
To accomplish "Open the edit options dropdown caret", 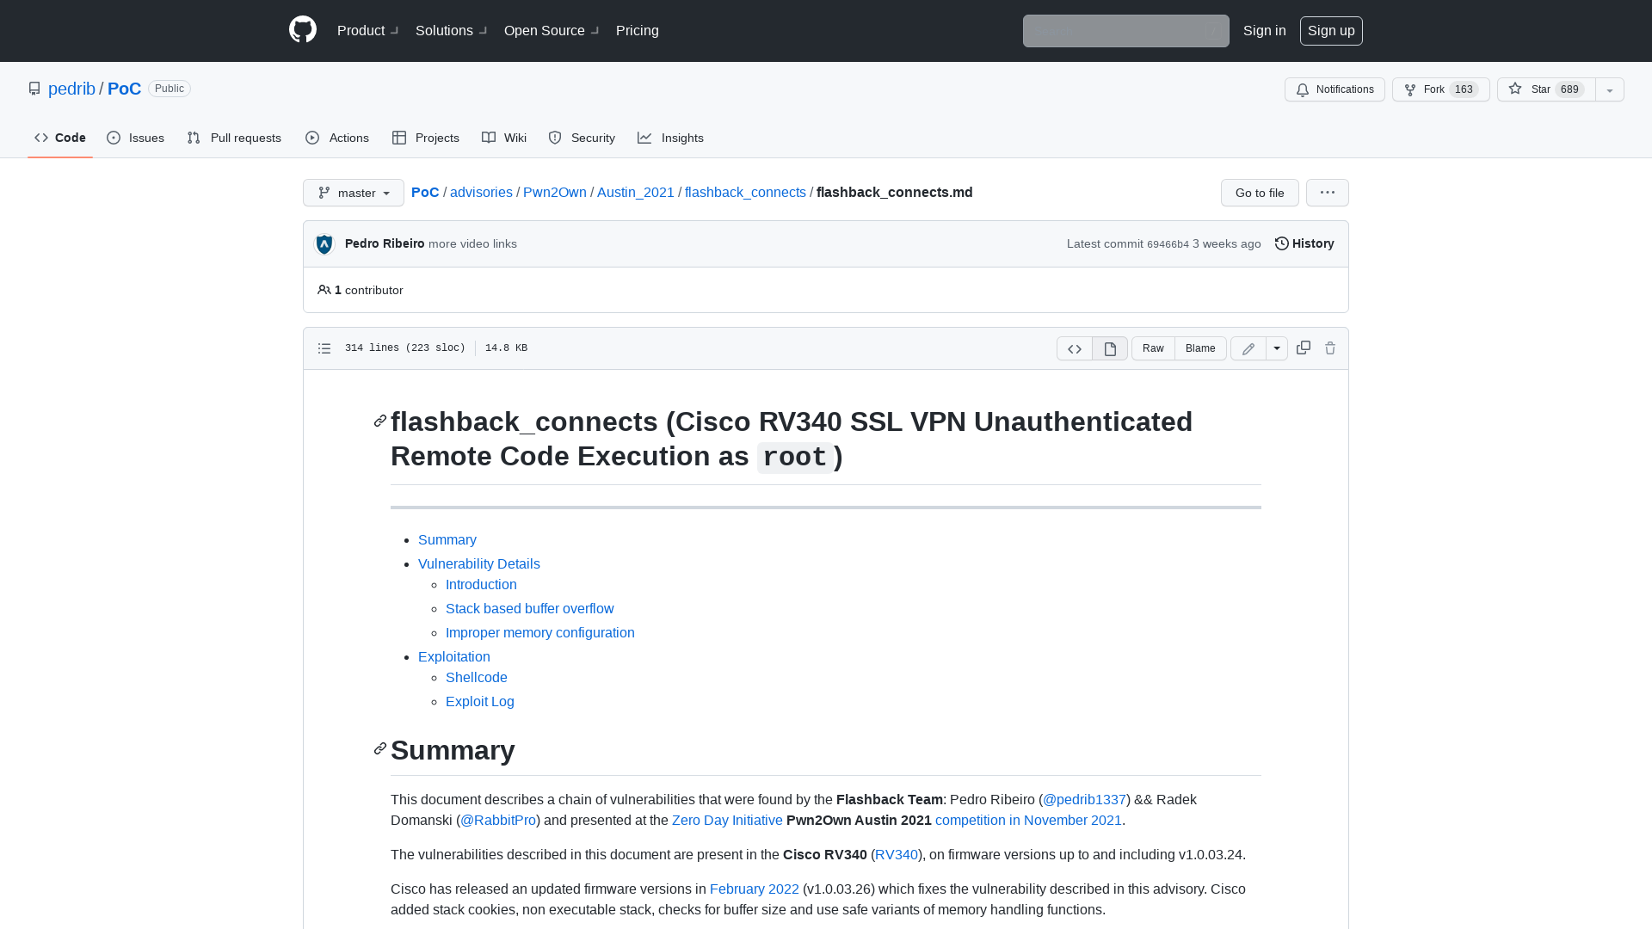I will click(1277, 348).
